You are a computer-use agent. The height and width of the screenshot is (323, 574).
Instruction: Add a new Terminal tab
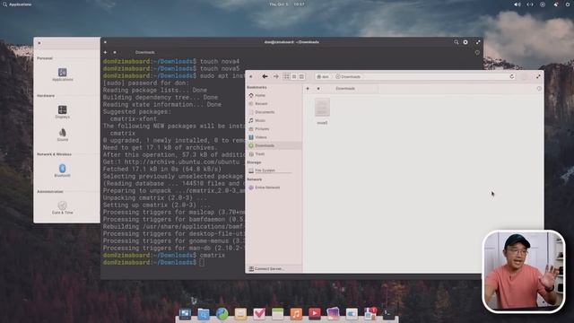tap(106, 52)
